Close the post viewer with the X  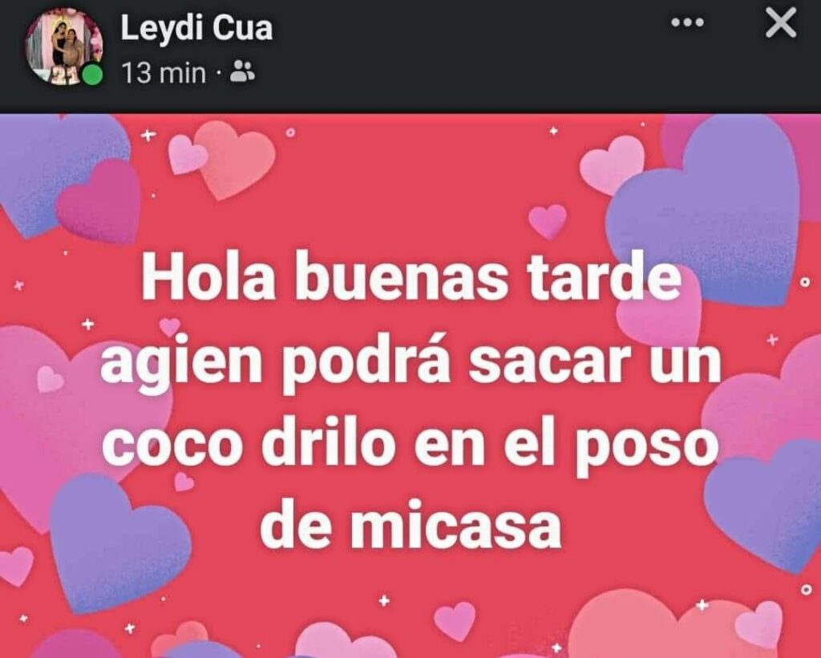pos(781,24)
